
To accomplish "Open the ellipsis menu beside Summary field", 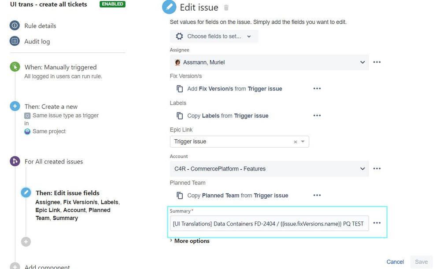I will [x=377, y=223].
